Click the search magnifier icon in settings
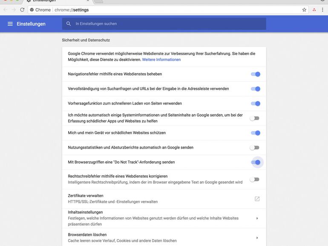 [69, 24]
